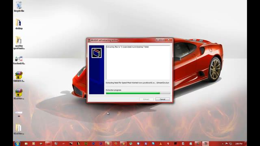Click the current file name being extracted
The image size is (260, 146).
[x=137, y=83]
